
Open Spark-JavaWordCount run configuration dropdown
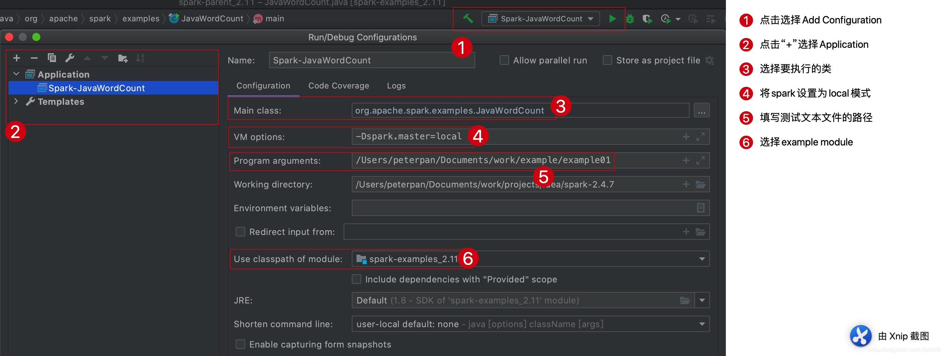pos(540,19)
